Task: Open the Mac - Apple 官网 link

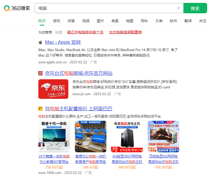Action: (x=63, y=42)
